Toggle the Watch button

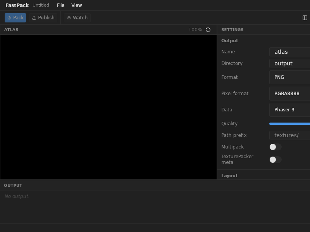coord(77,18)
